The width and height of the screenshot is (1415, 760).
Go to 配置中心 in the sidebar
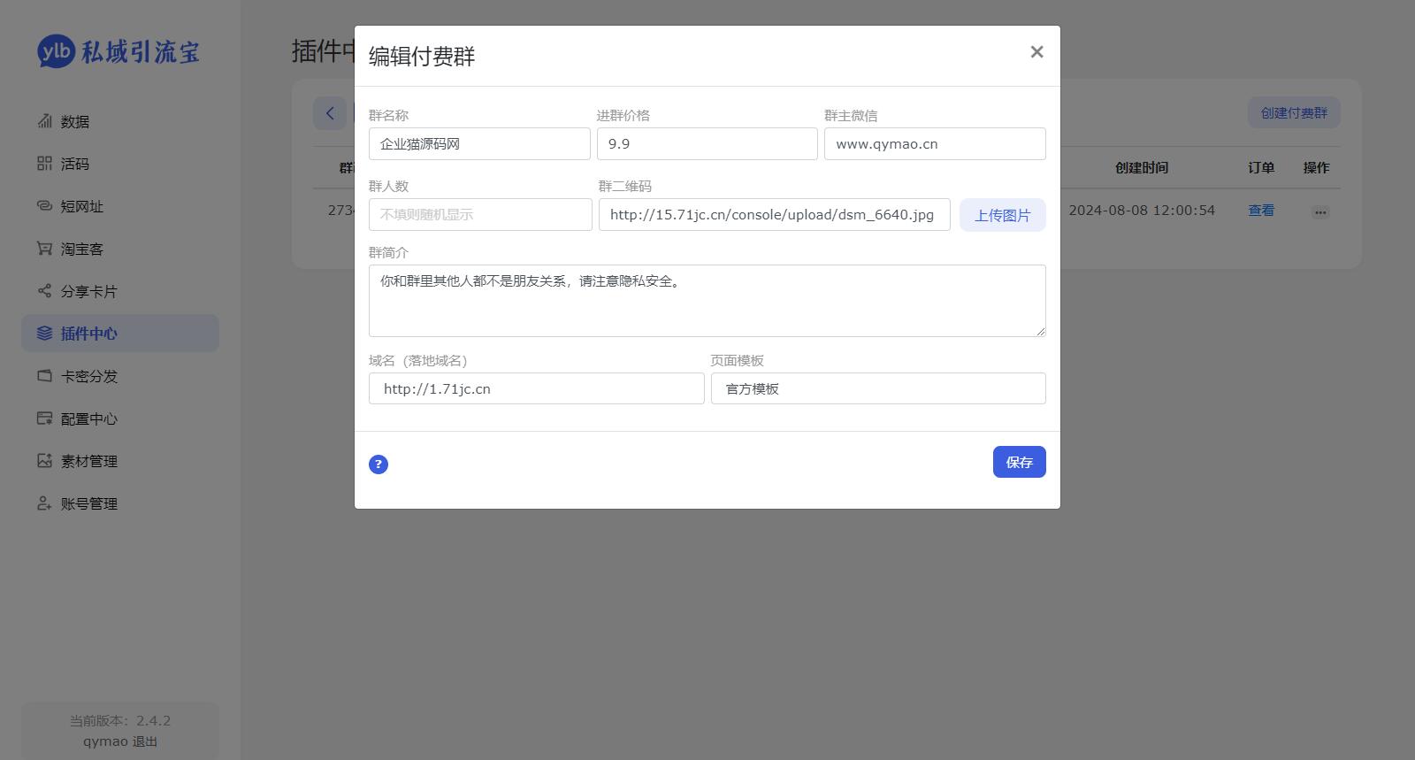(x=88, y=418)
